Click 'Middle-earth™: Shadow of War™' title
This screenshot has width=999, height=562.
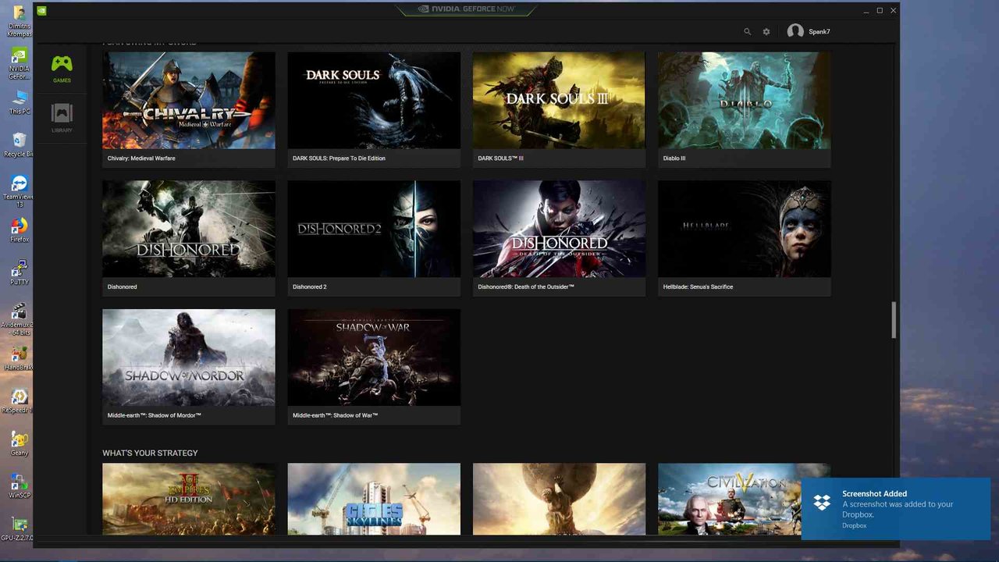[x=336, y=415]
